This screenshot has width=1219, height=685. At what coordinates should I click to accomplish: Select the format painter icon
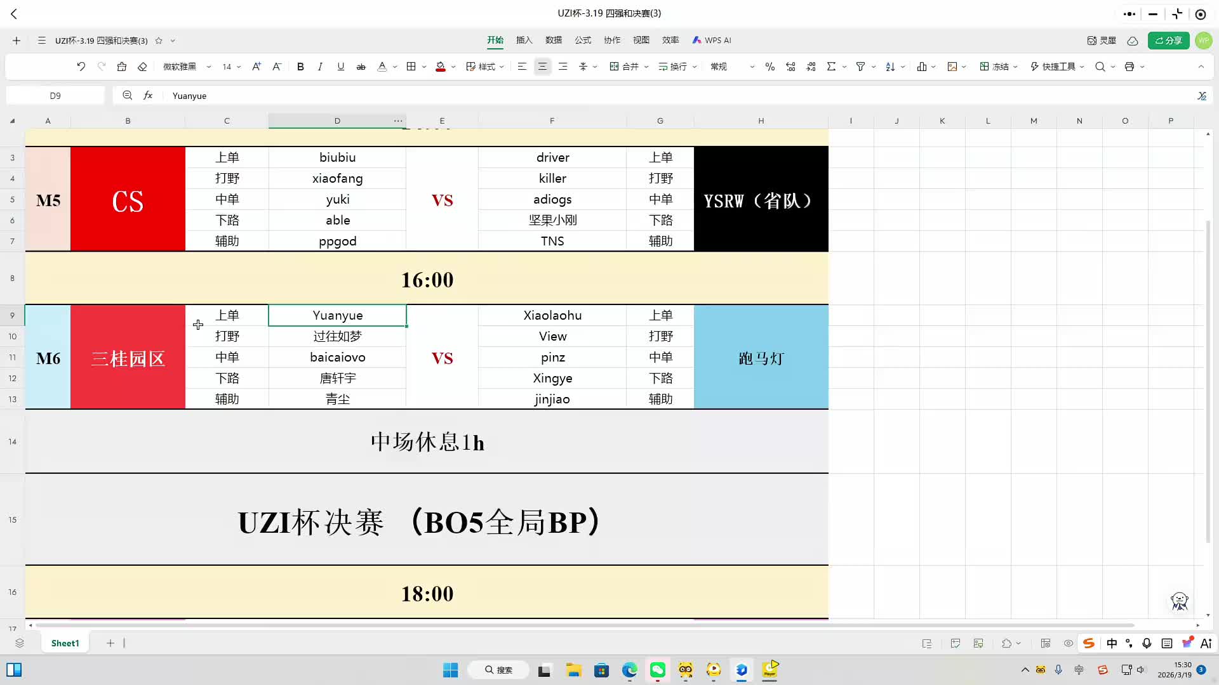121,67
